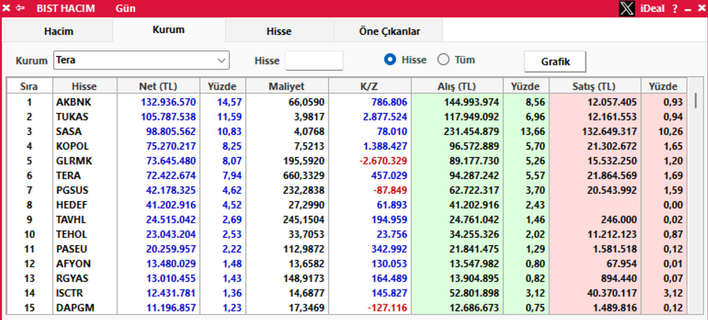Sort by the Maliyet column header
This screenshot has height=320, width=708.
click(287, 86)
